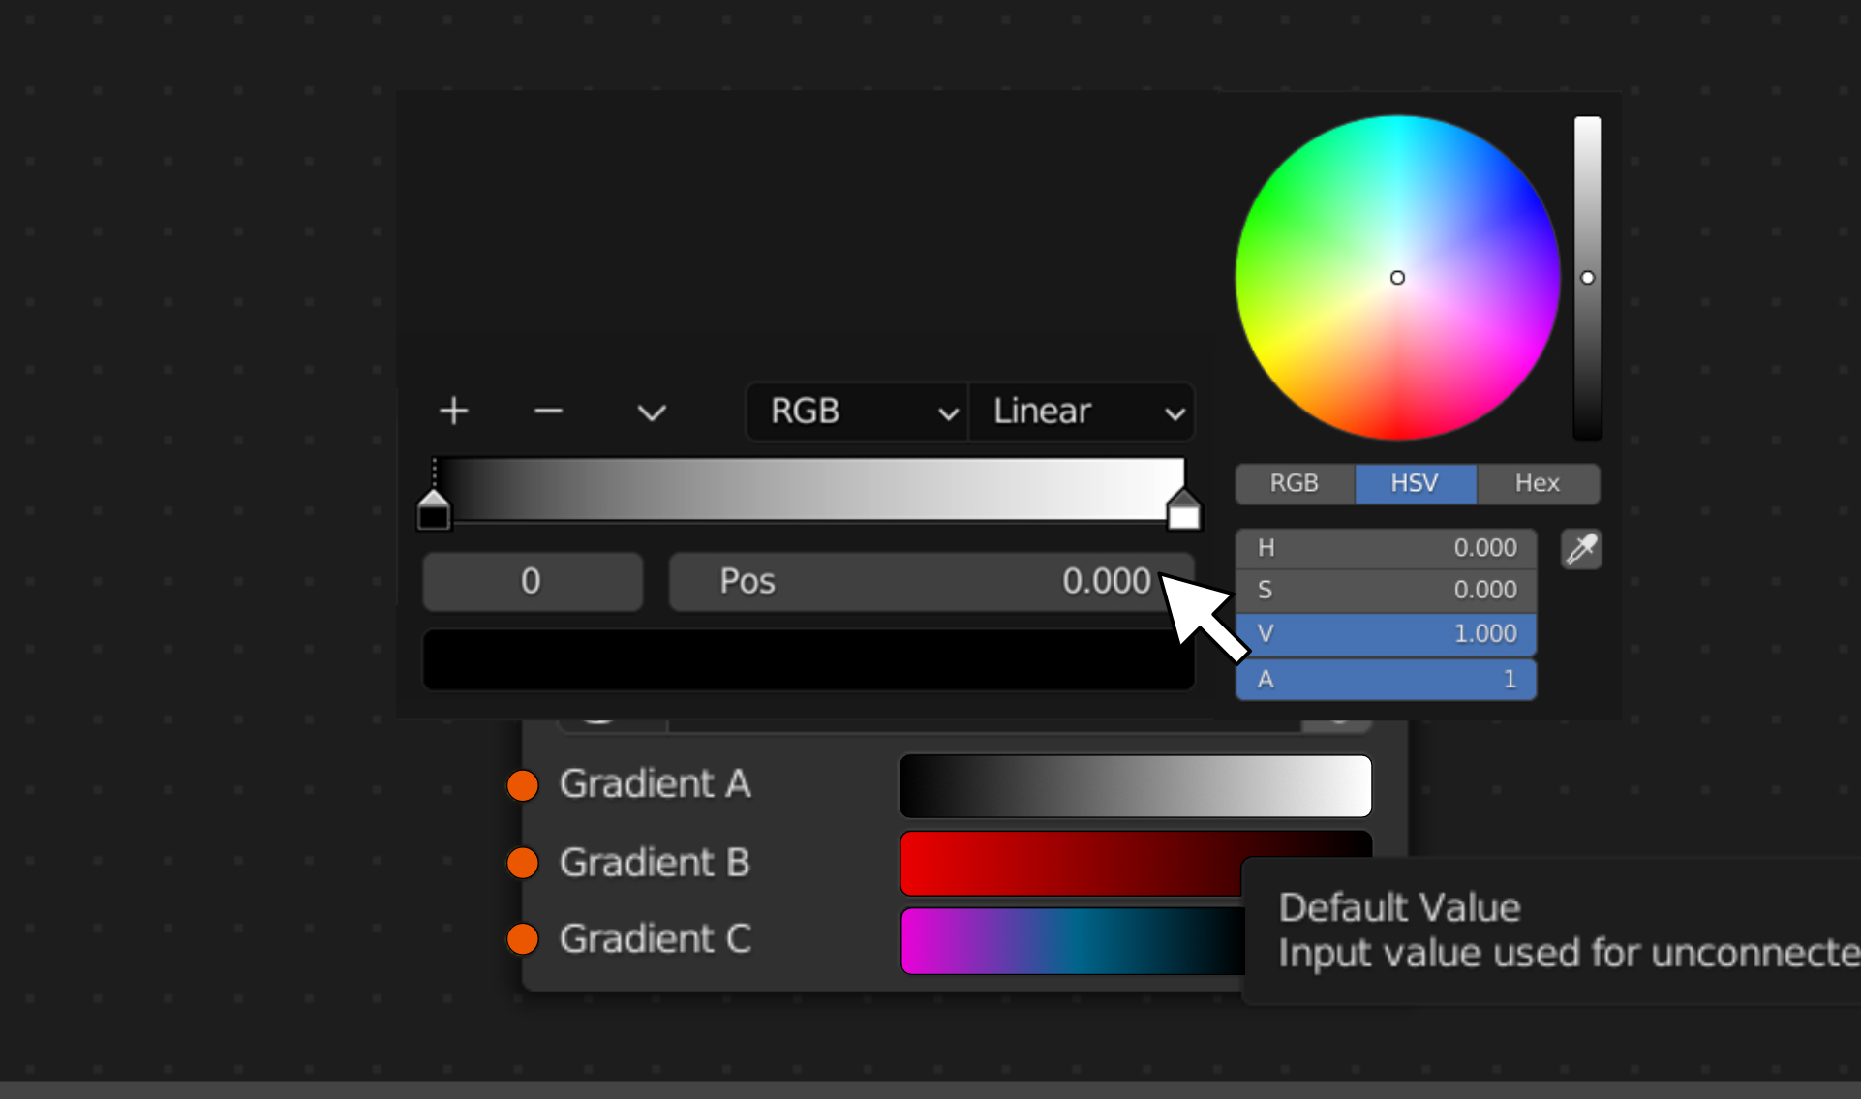The image size is (1861, 1099).
Task: Click the Pos value field
Action: point(931,582)
